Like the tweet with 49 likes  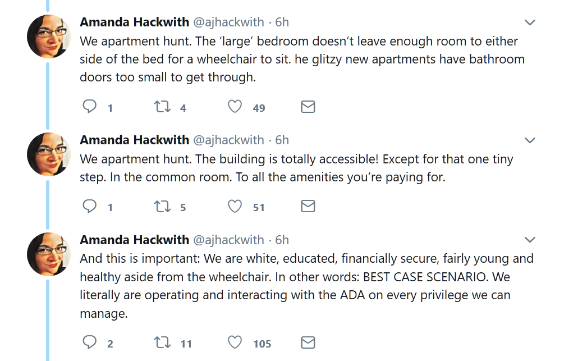[x=235, y=107]
